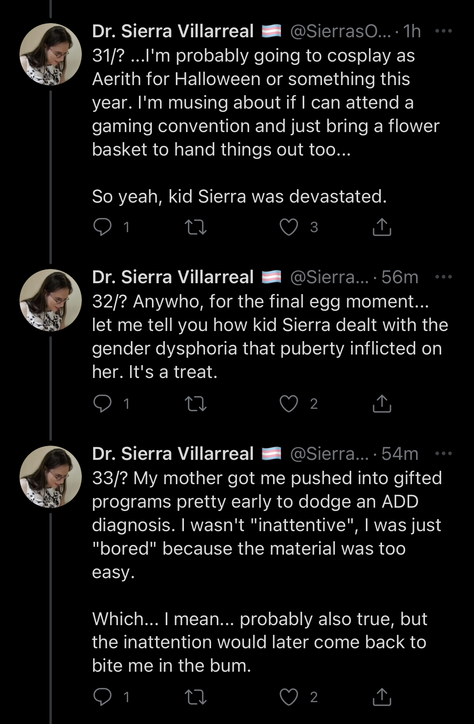Like the tweet about cosplaying as Aerith

289,227
